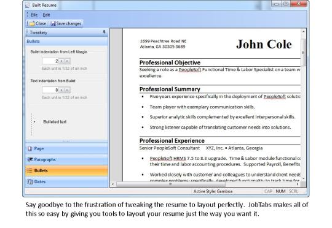Click 'Active Style: Gamboa' in status bar
The image size is (332, 228).
tap(213, 191)
